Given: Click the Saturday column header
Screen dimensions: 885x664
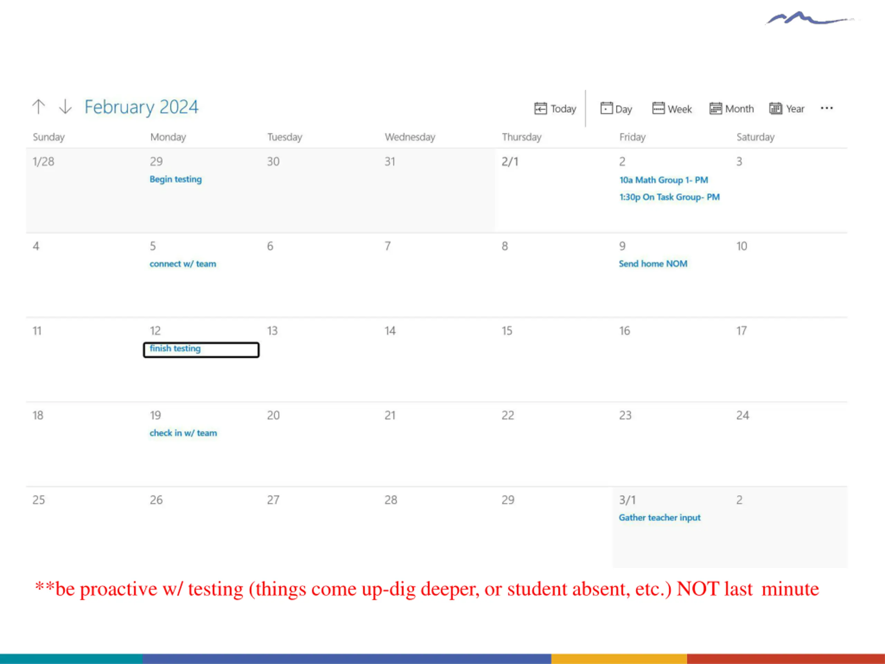Looking at the screenshot, I should (x=755, y=137).
